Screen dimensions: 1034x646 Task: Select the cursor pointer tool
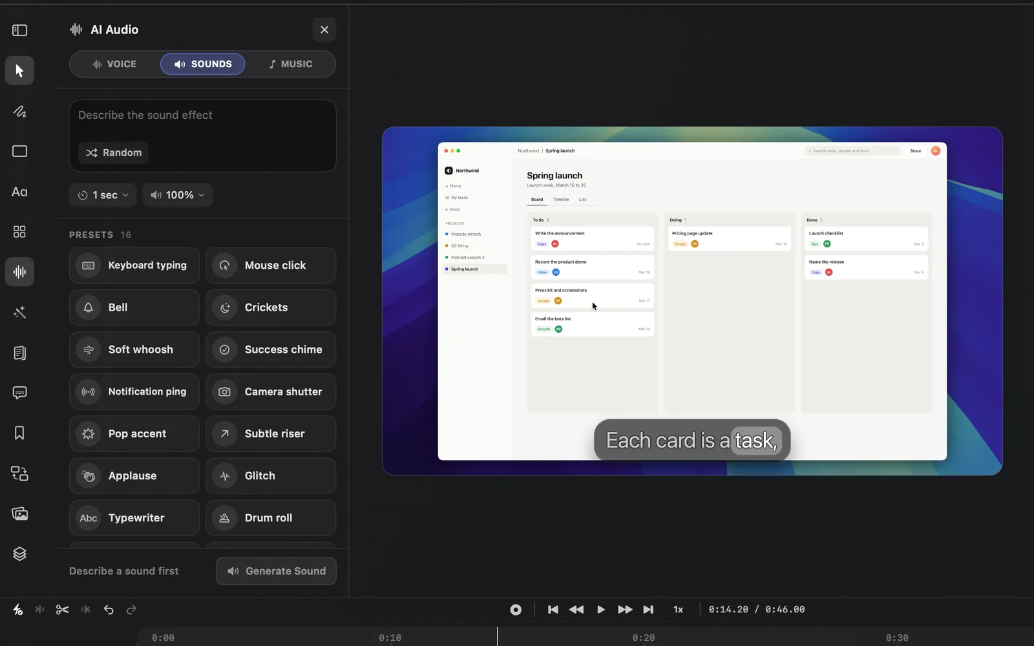19,70
